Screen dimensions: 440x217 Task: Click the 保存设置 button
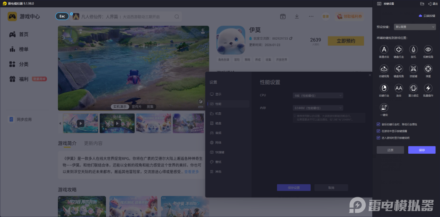[294, 187]
